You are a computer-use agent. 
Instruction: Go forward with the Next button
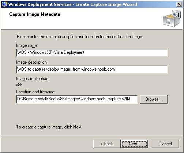[x=134, y=144]
